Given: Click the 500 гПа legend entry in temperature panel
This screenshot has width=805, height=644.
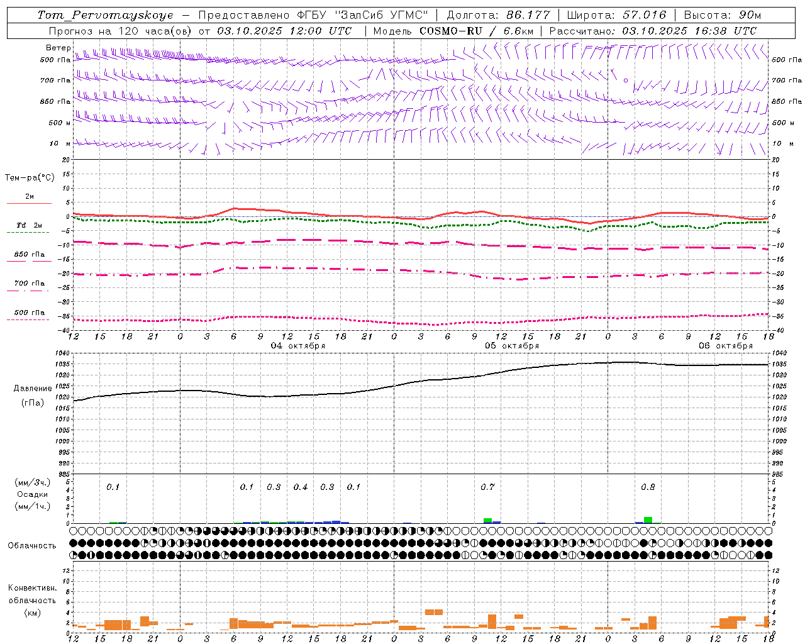Looking at the screenshot, I should click(30, 313).
